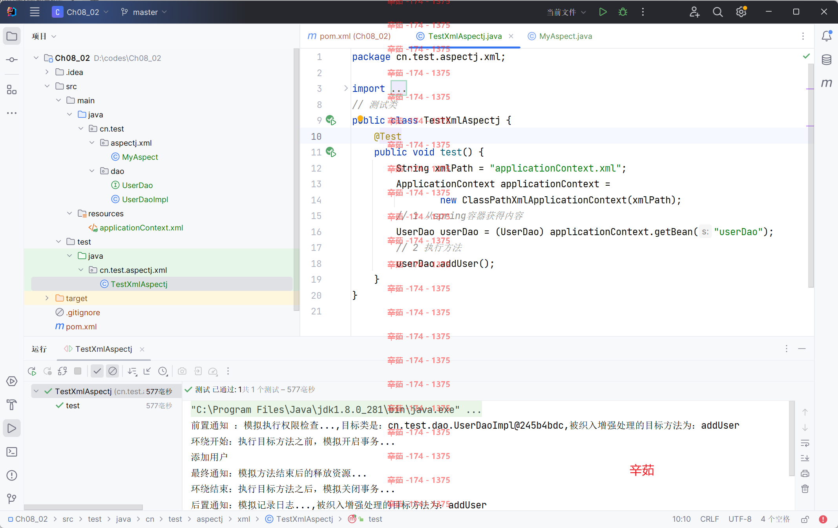
Task: Click the run gutter icon on line 9
Action: (x=331, y=120)
